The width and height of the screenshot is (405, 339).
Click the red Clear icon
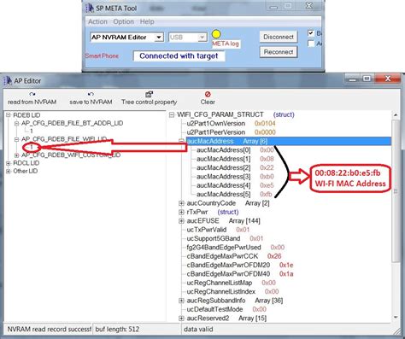coord(208,94)
